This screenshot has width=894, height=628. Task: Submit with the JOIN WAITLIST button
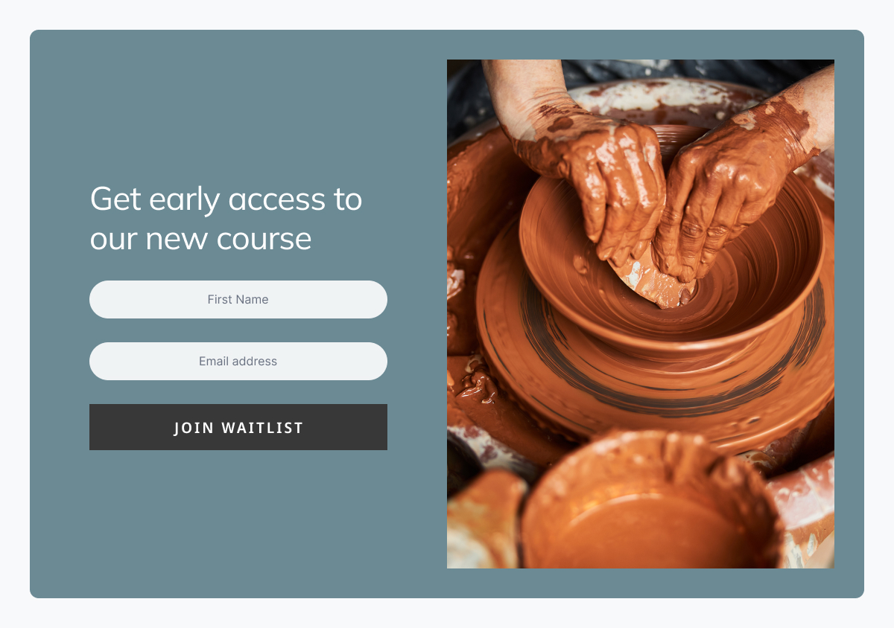[238, 427]
